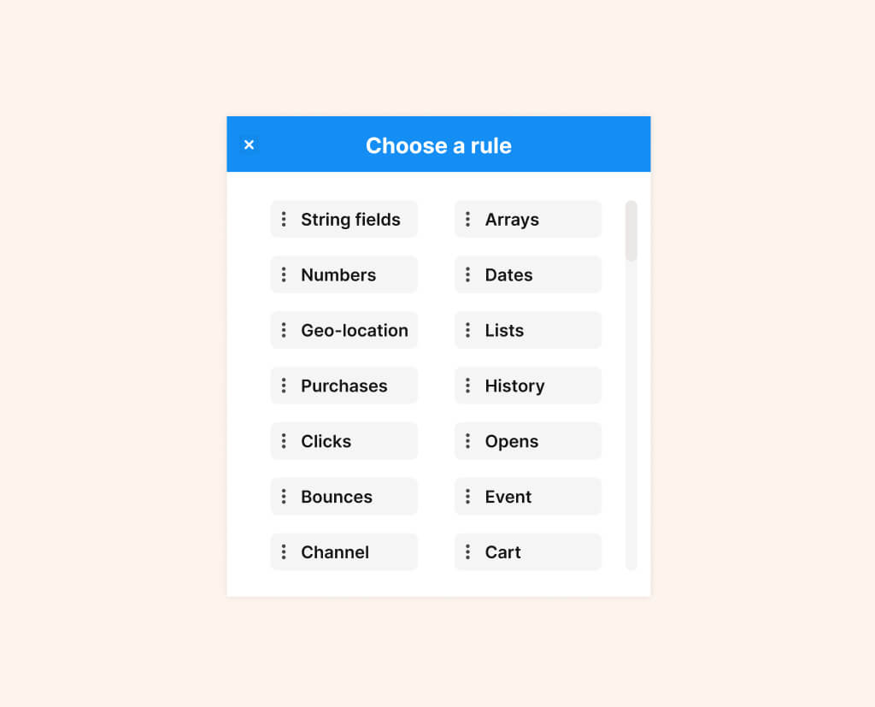Click the dots handle beside Geo-location

pyautogui.click(x=284, y=330)
